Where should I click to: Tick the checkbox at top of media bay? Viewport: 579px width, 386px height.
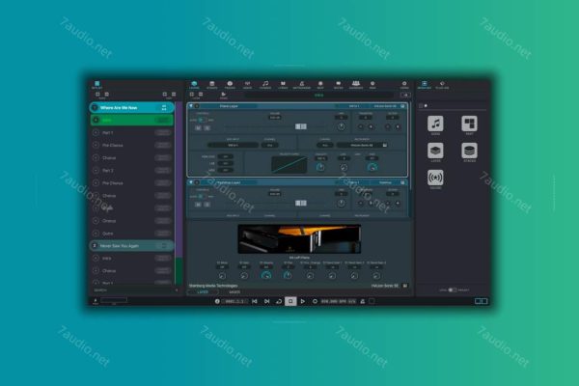[x=421, y=105]
